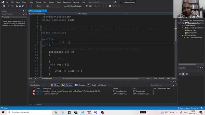Click the No issues found check icon
This screenshot has height=115, width=205.
click(40, 78)
